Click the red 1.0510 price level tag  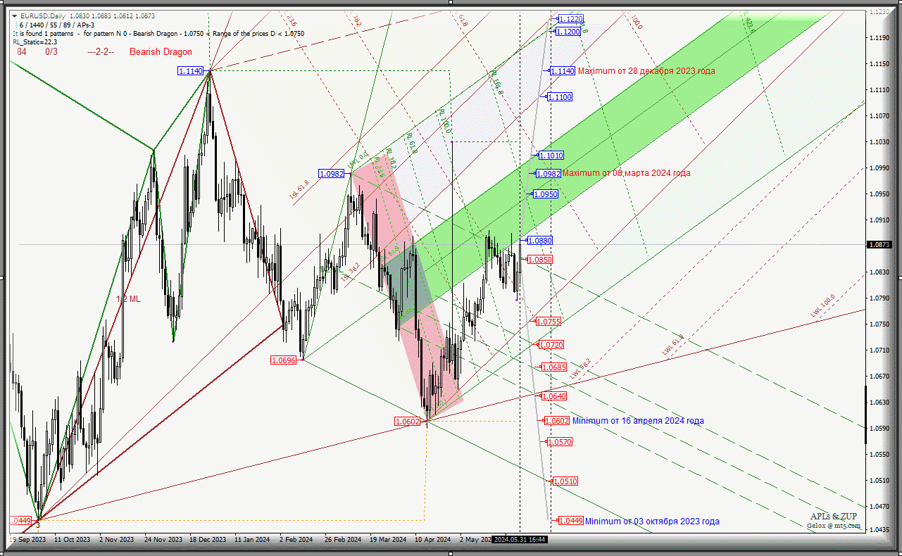[565, 481]
